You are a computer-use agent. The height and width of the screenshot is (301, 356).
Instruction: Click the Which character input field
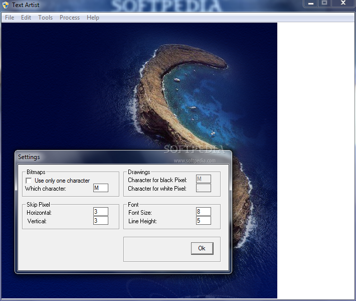[101, 188]
